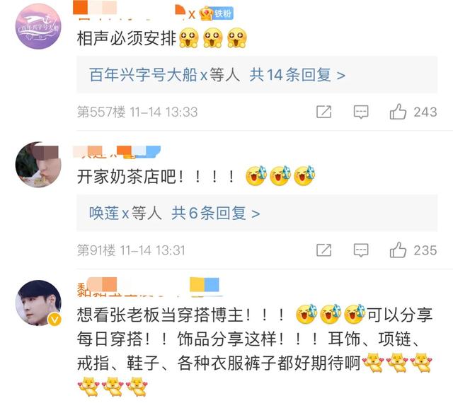
Task: View the verified user's avatar
Action: coord(38,303)
